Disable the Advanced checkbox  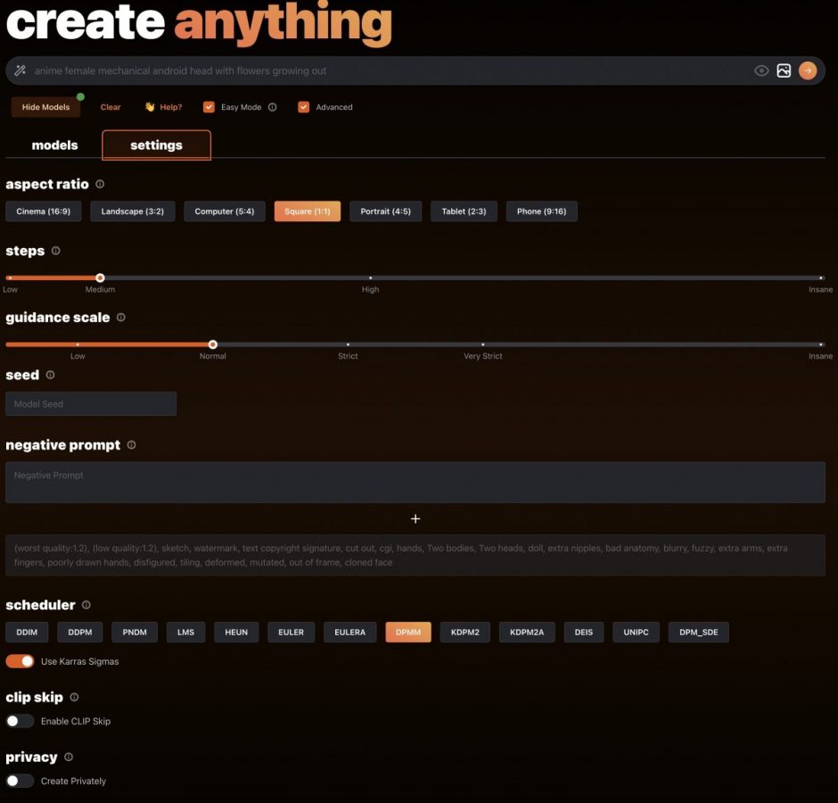tap(304, 106)
